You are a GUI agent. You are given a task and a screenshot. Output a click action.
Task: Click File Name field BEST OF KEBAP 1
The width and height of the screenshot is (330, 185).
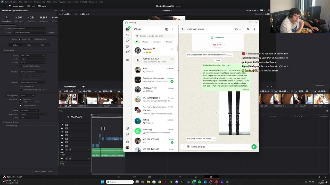(29, 29)
